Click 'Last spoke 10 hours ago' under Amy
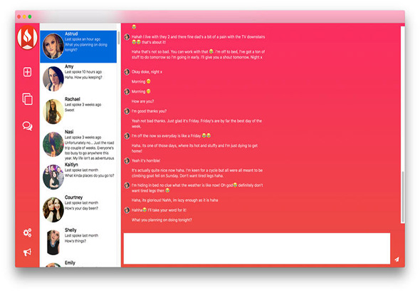The width and height of the screenshot is (420, 293). point(83,72)
